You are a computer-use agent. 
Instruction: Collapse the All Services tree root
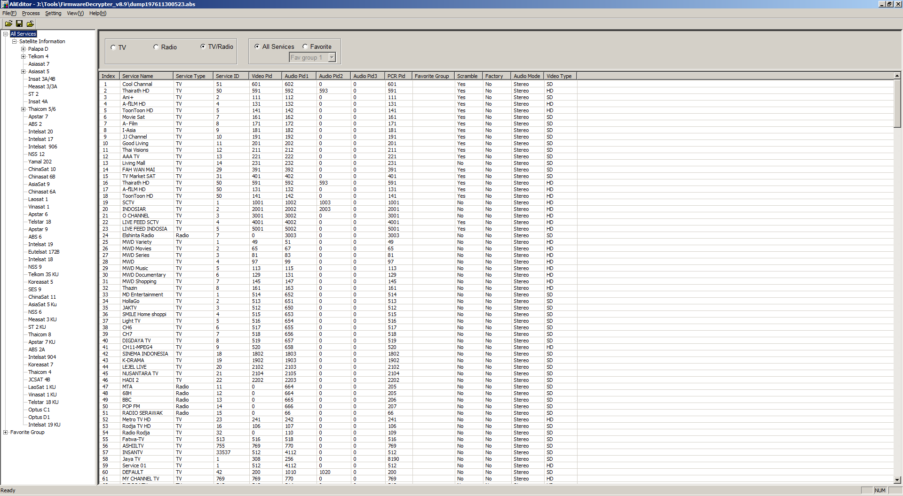point(6,34)
